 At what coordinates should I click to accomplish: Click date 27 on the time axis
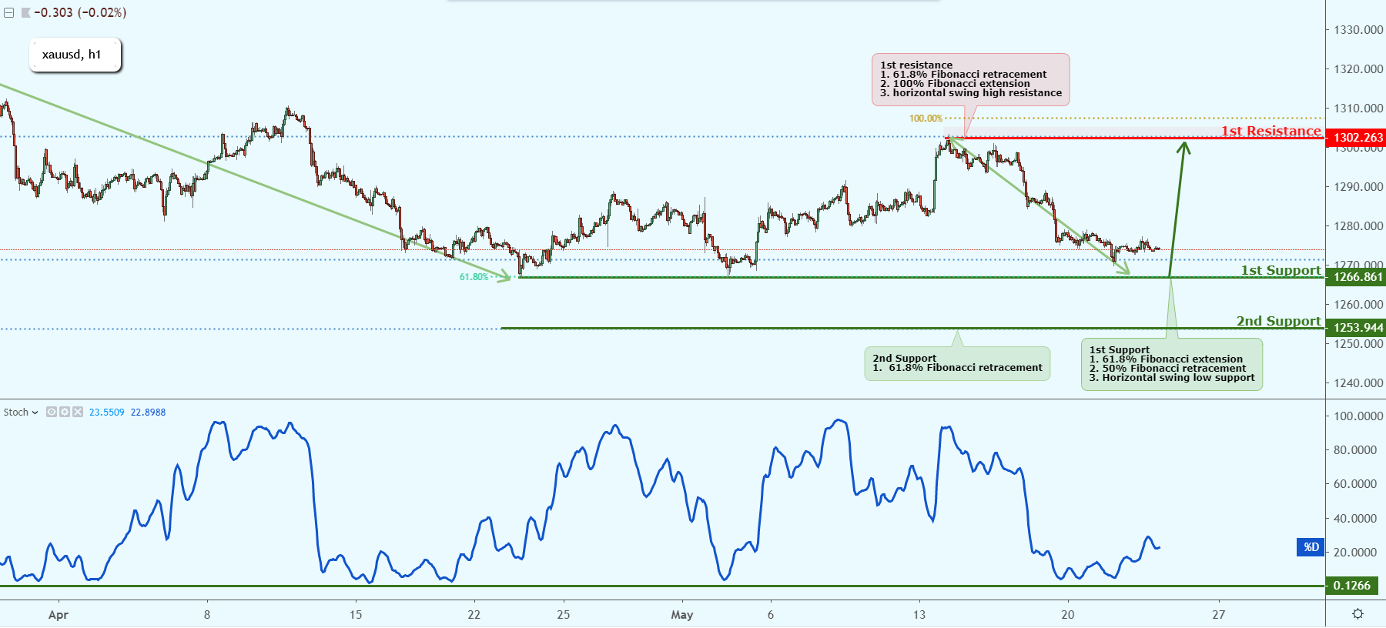coord(1218,615)
